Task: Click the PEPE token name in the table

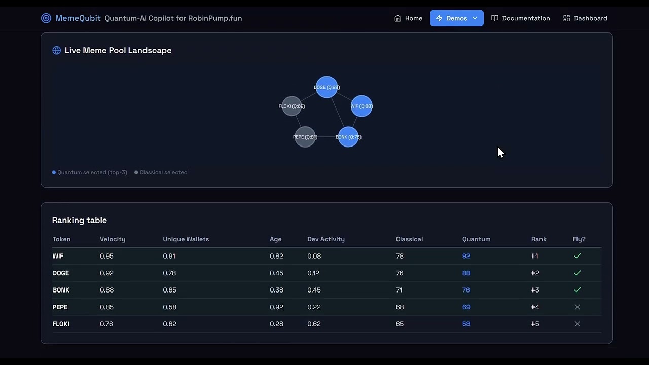Action: [60, 307]
